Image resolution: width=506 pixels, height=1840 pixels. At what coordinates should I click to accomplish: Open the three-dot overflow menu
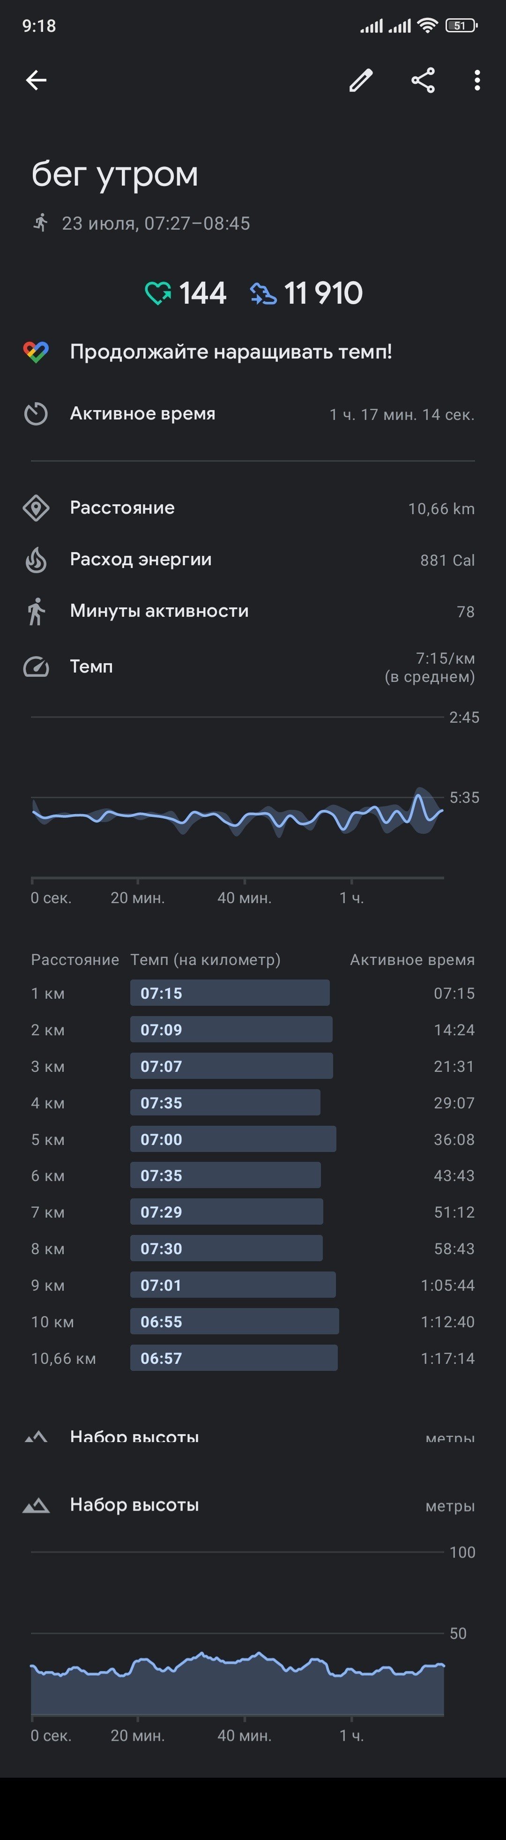pos(477,80)
